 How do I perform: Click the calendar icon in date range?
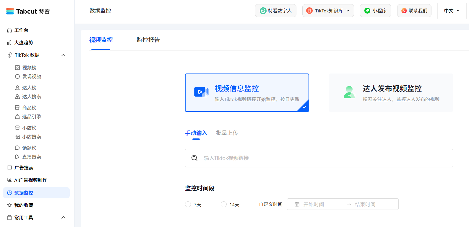point(297,204)
